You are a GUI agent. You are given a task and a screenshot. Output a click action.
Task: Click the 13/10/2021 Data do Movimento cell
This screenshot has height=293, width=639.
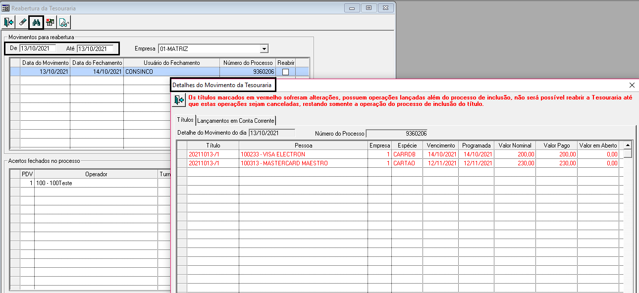[45, 72]
